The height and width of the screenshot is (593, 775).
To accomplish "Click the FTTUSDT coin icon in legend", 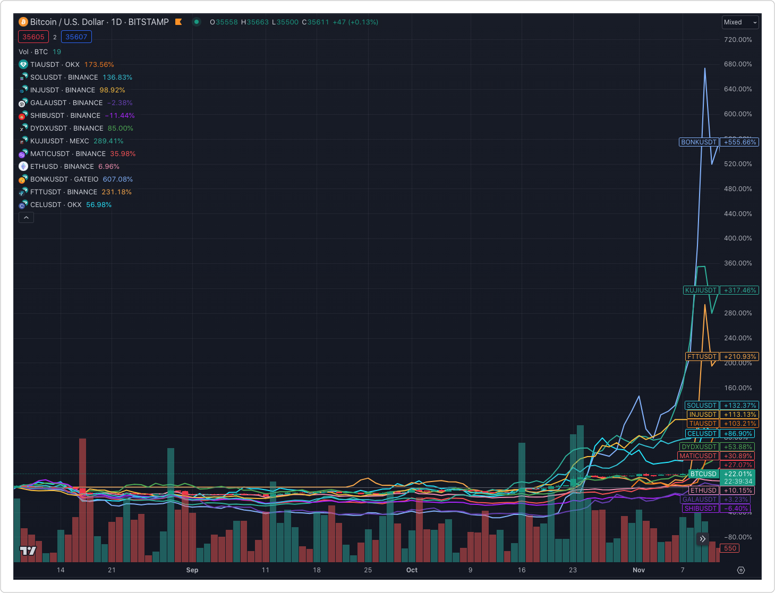I will [23, 192].
